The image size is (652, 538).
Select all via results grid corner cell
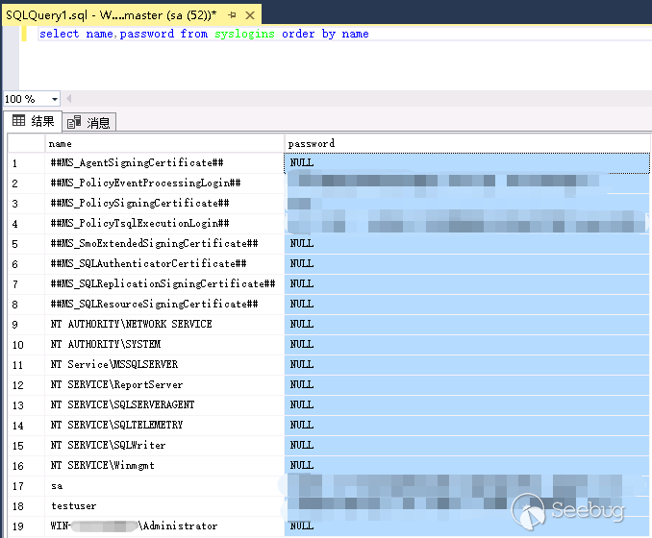pos(25,143)
